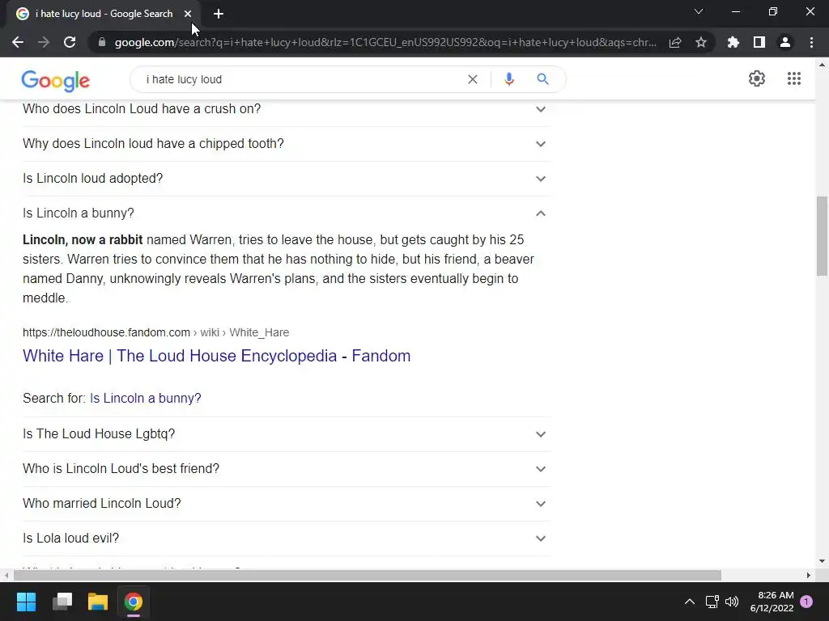Expand 'Is The Loud House Lgbtq?'
Image resolution: width=829 pixels, height=621 pixels.
287,434
